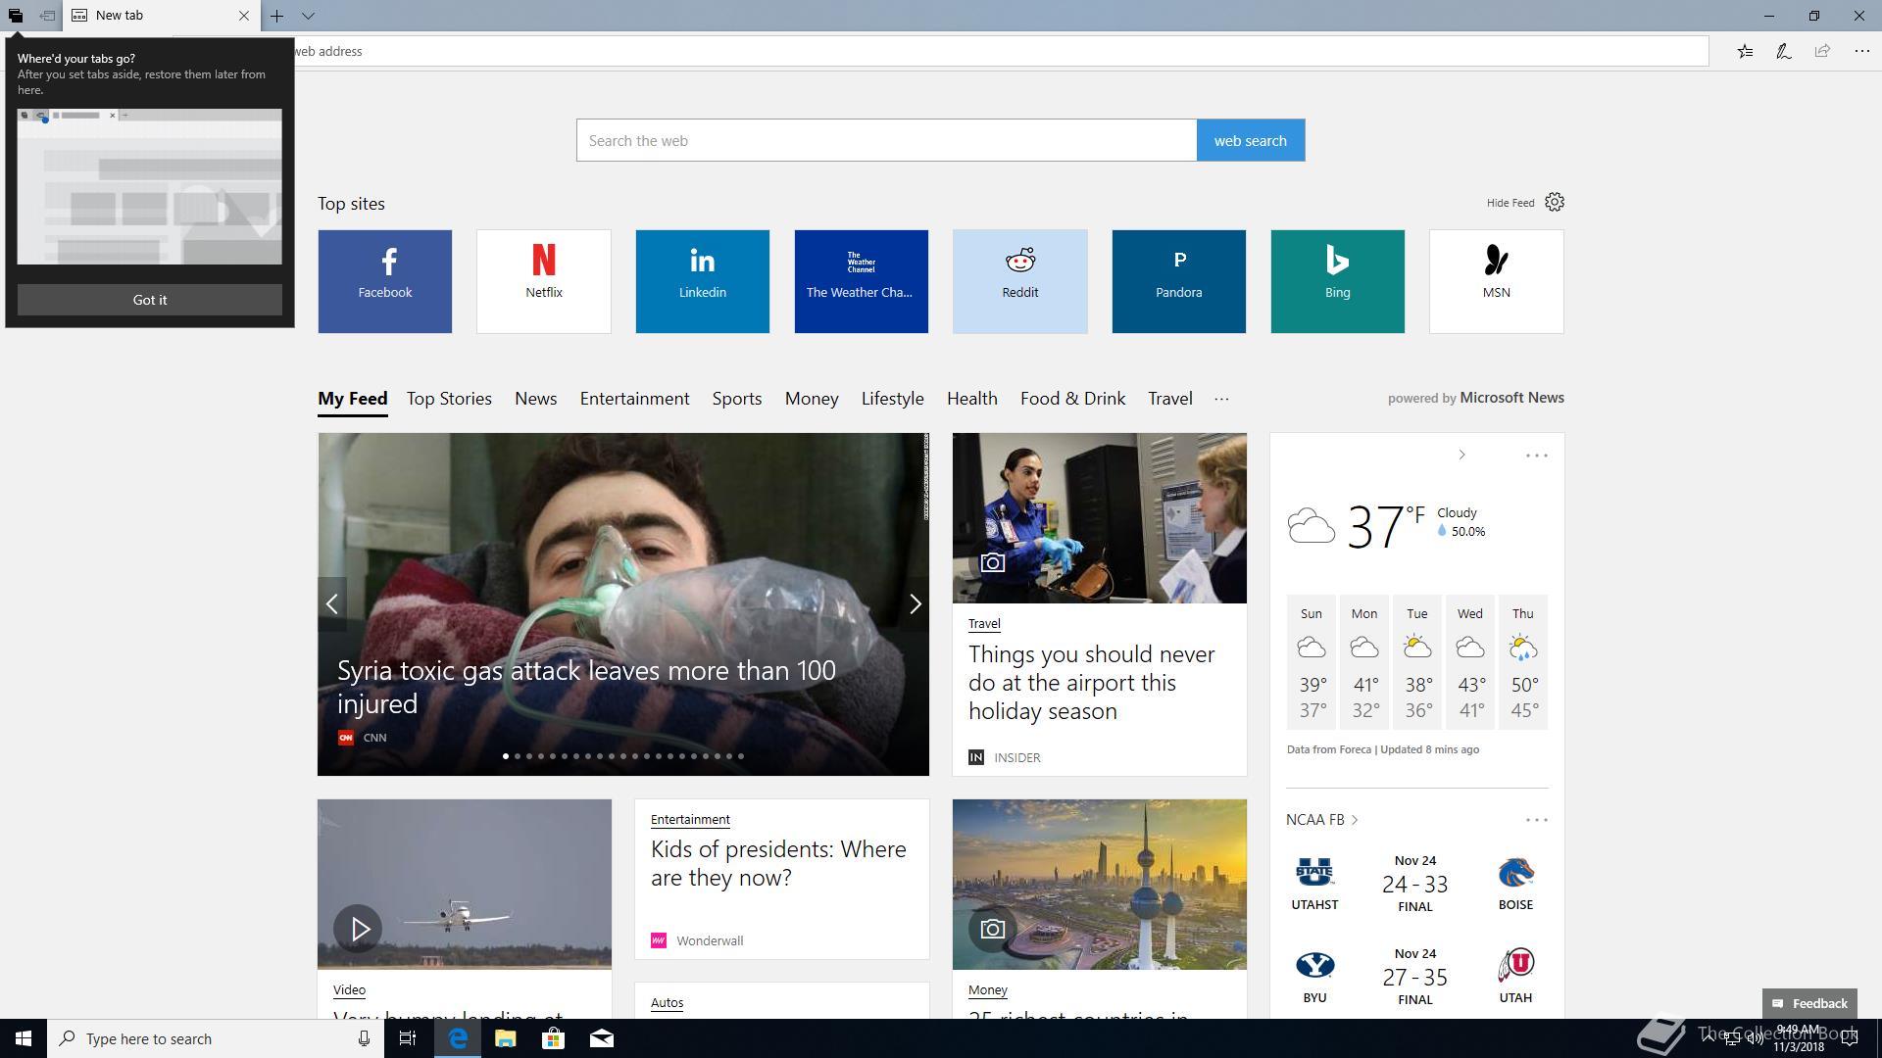Click Microsoft News link
The image size is (1882, 1058).
tap(1511, 398)
